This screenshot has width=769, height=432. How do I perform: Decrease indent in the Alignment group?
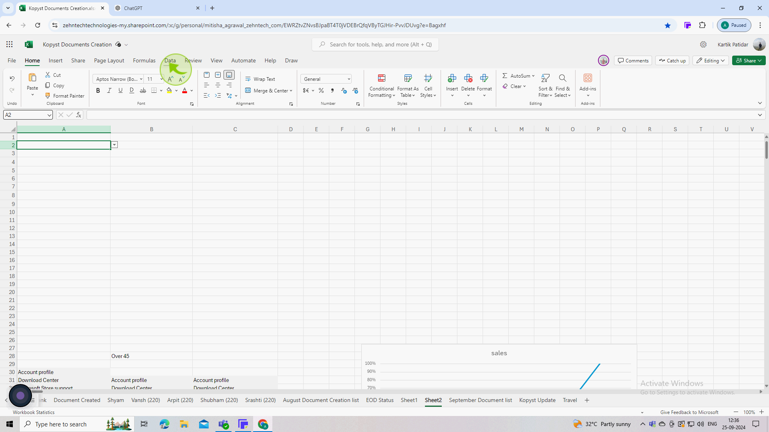pos(207,96)
